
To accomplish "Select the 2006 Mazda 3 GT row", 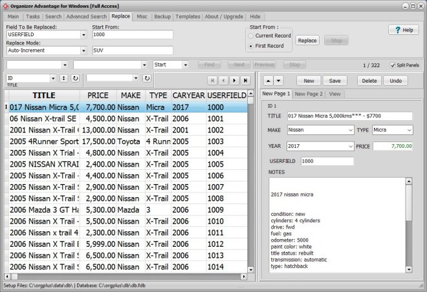I will point(128,210).
